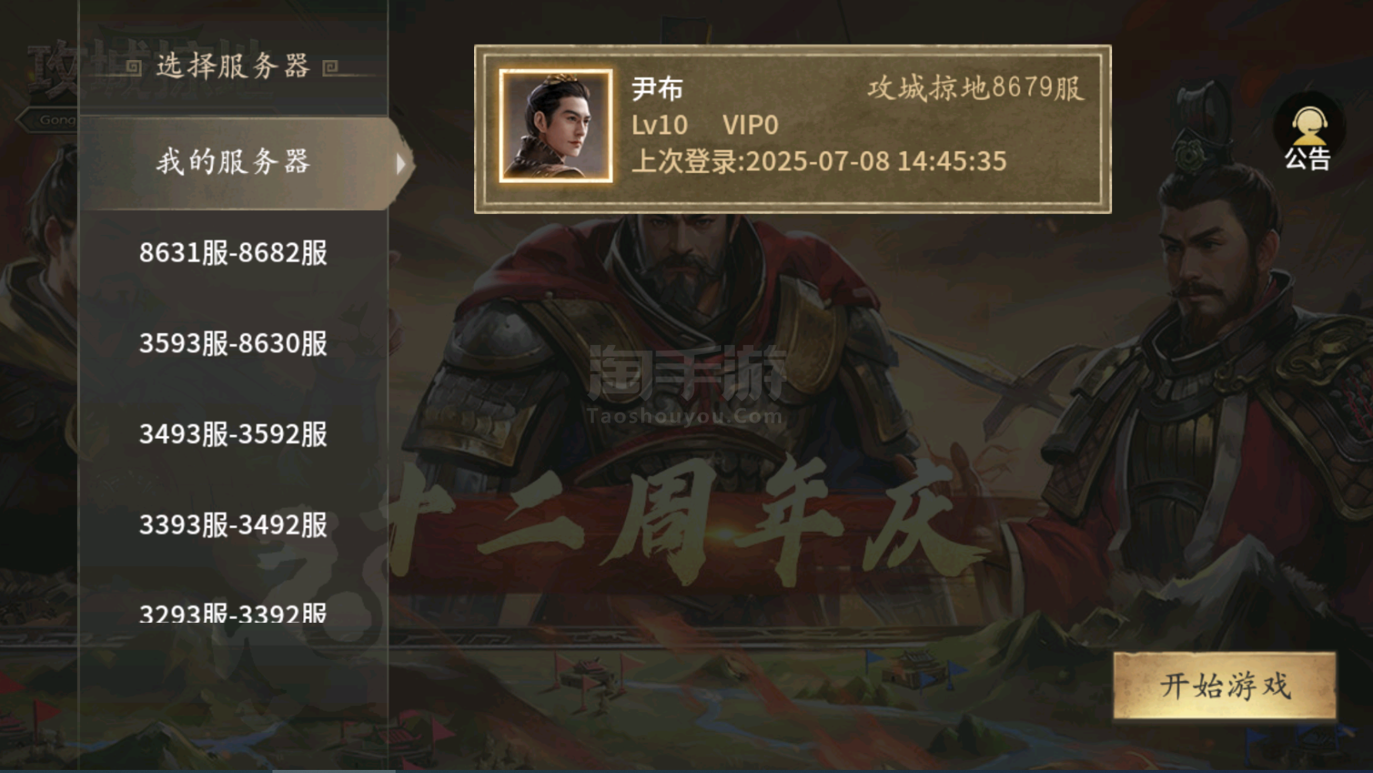Click the 攻城掠地8679服 server name label
Screen dimensions: 1373x773
pyautogui.click(x=976, y=88)
